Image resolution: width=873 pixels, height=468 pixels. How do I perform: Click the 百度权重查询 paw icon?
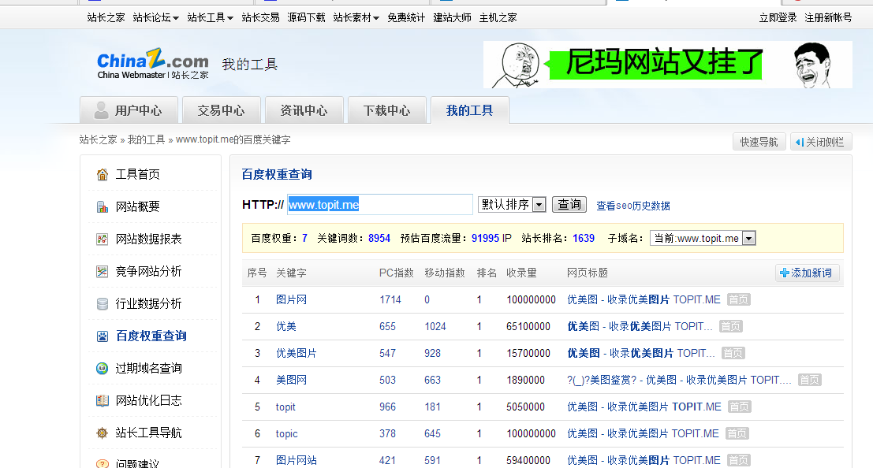coord(103,336)
